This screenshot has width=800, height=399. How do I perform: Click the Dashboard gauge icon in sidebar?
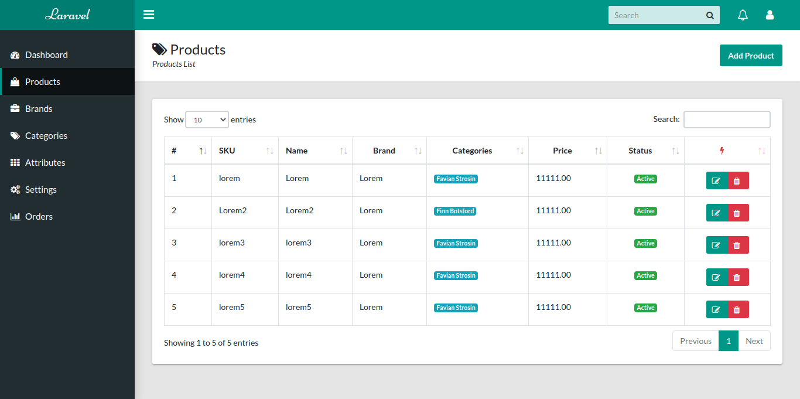[15, 55]
